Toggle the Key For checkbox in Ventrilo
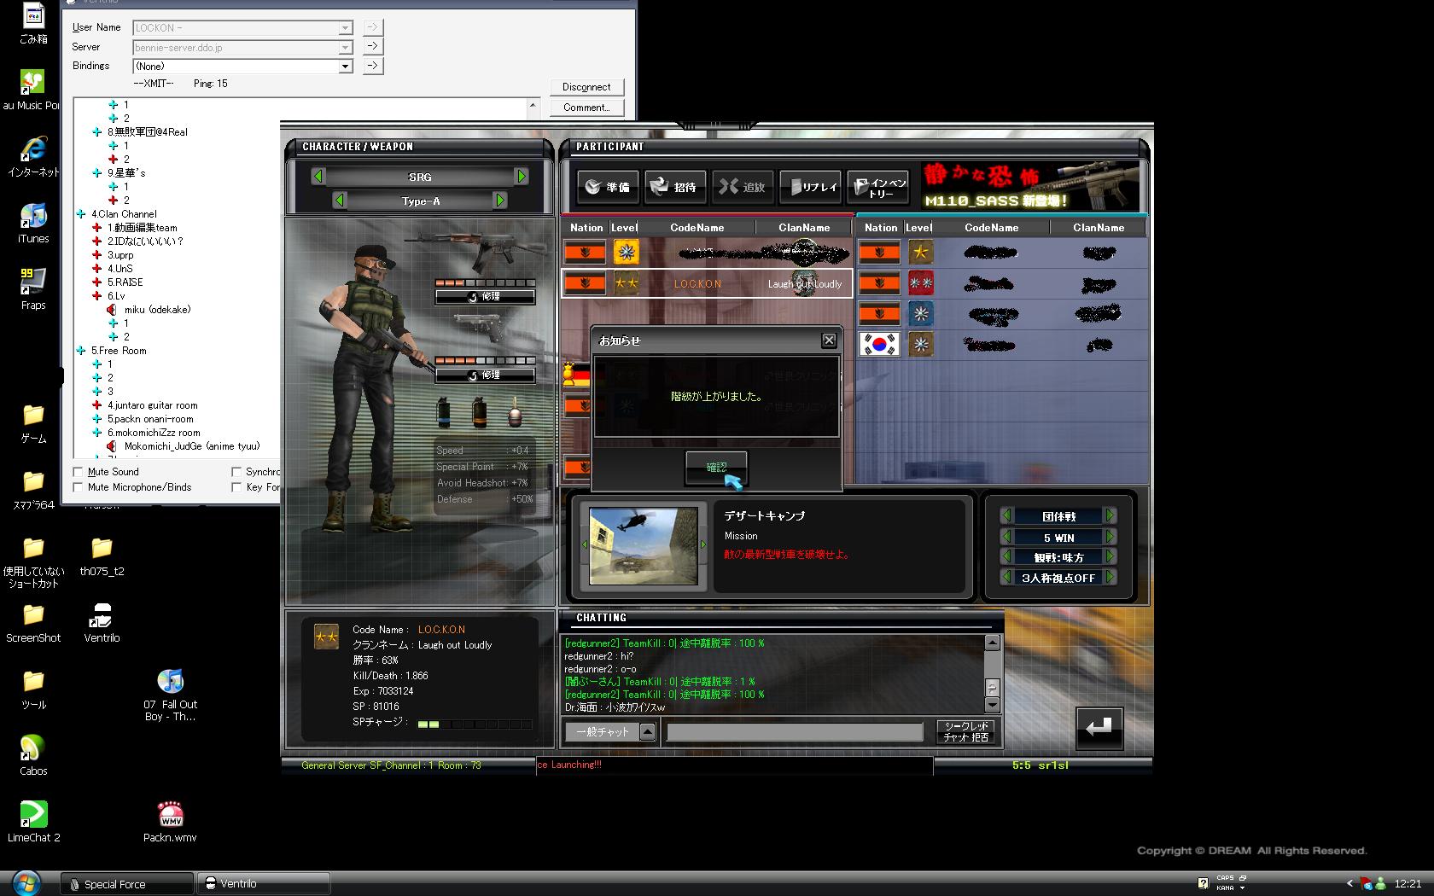The height and width of the screenshot is (896, 1434). [x=236, y=487]
